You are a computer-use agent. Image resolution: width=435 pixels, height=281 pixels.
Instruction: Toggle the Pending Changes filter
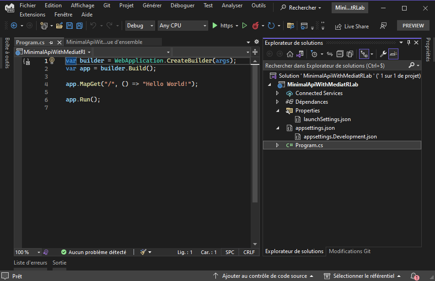coord(314,54)
